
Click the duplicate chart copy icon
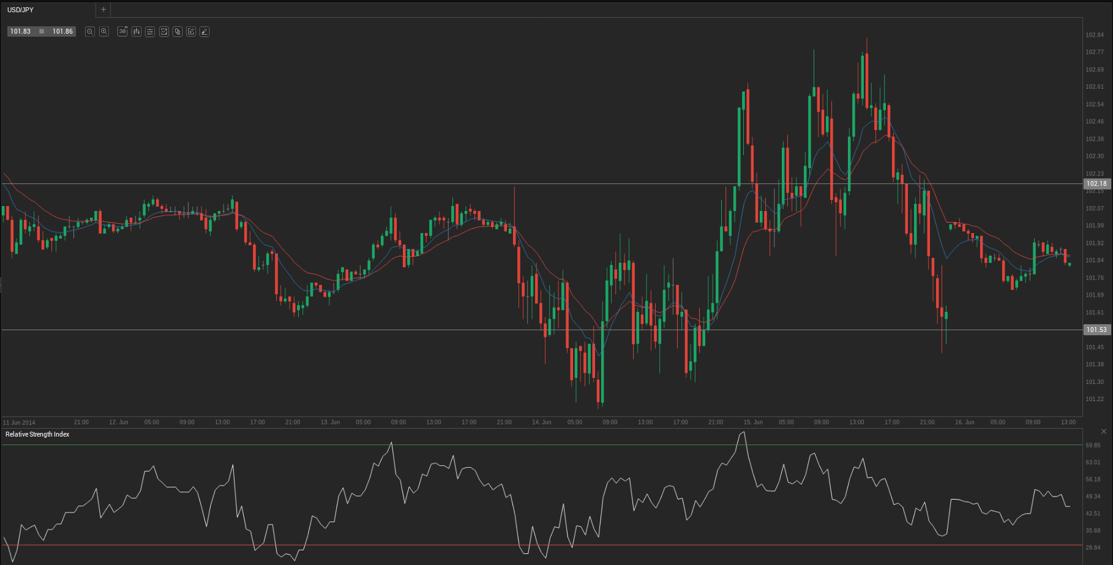point(178,32)
